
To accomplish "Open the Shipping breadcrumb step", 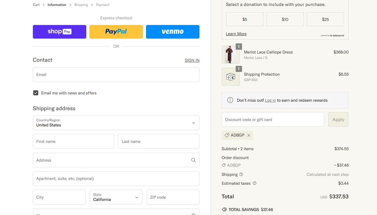I will point(81,5).
